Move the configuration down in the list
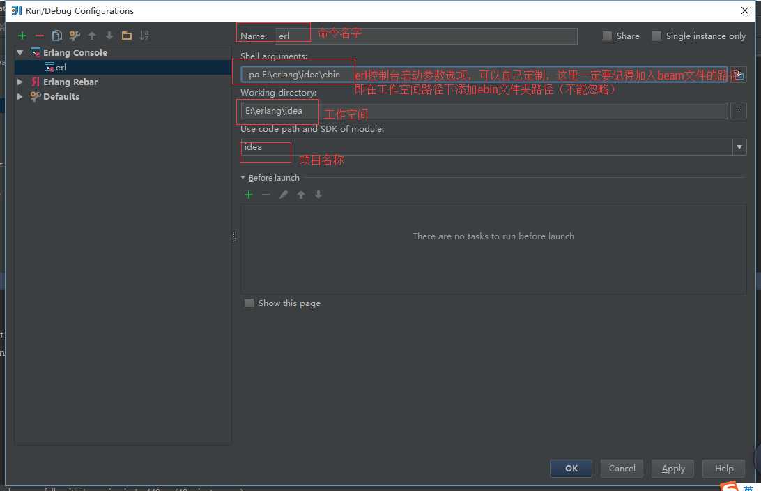The height and width of the screenshot is (491, 761). click(109, 36)
